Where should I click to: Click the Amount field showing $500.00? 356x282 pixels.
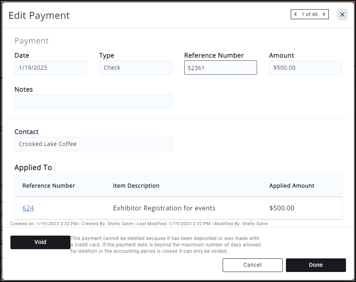[305, 68]
